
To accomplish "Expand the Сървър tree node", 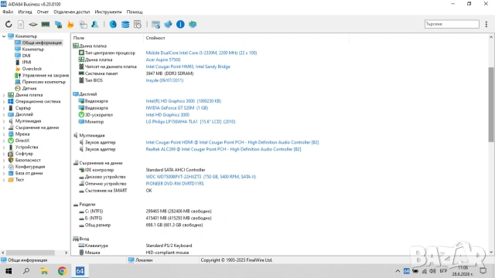I will pos(4,108).
